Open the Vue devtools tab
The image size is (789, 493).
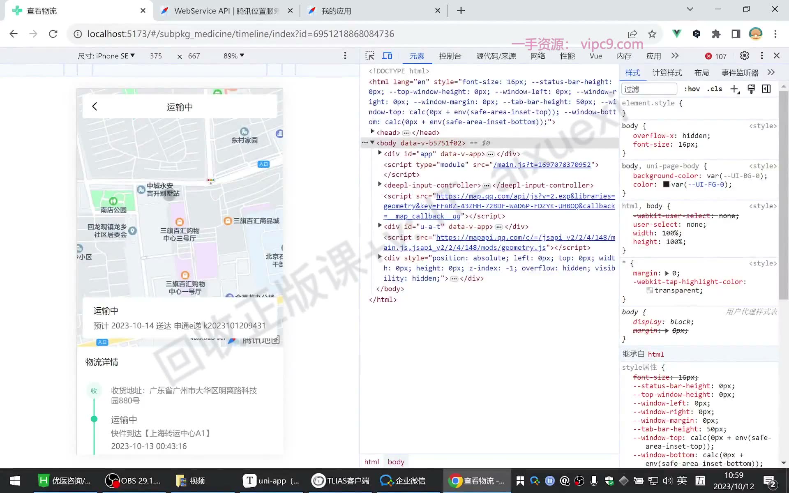[595, 56]
